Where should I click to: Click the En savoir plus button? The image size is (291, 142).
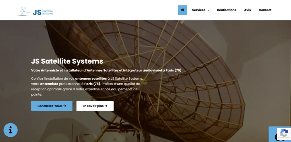[x=95, y=106]
